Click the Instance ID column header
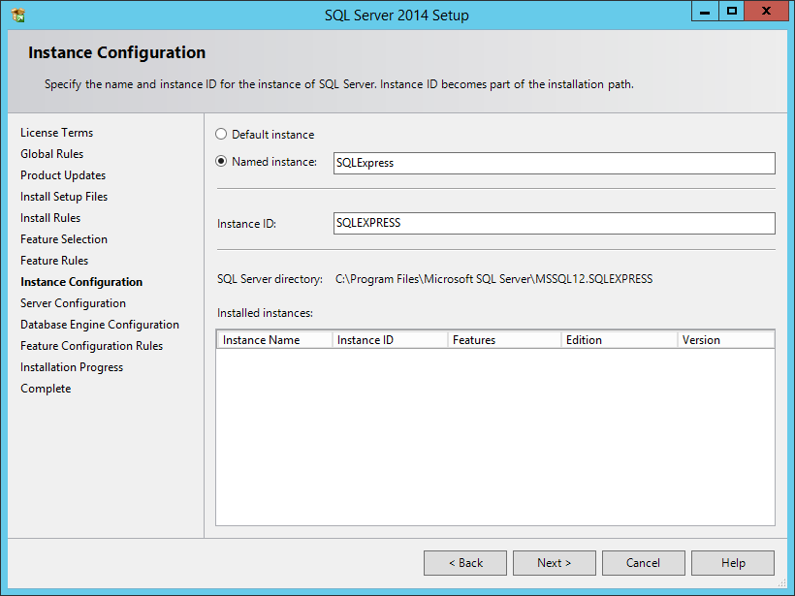This screenshot has width=795, height=596. pos(389,340)
